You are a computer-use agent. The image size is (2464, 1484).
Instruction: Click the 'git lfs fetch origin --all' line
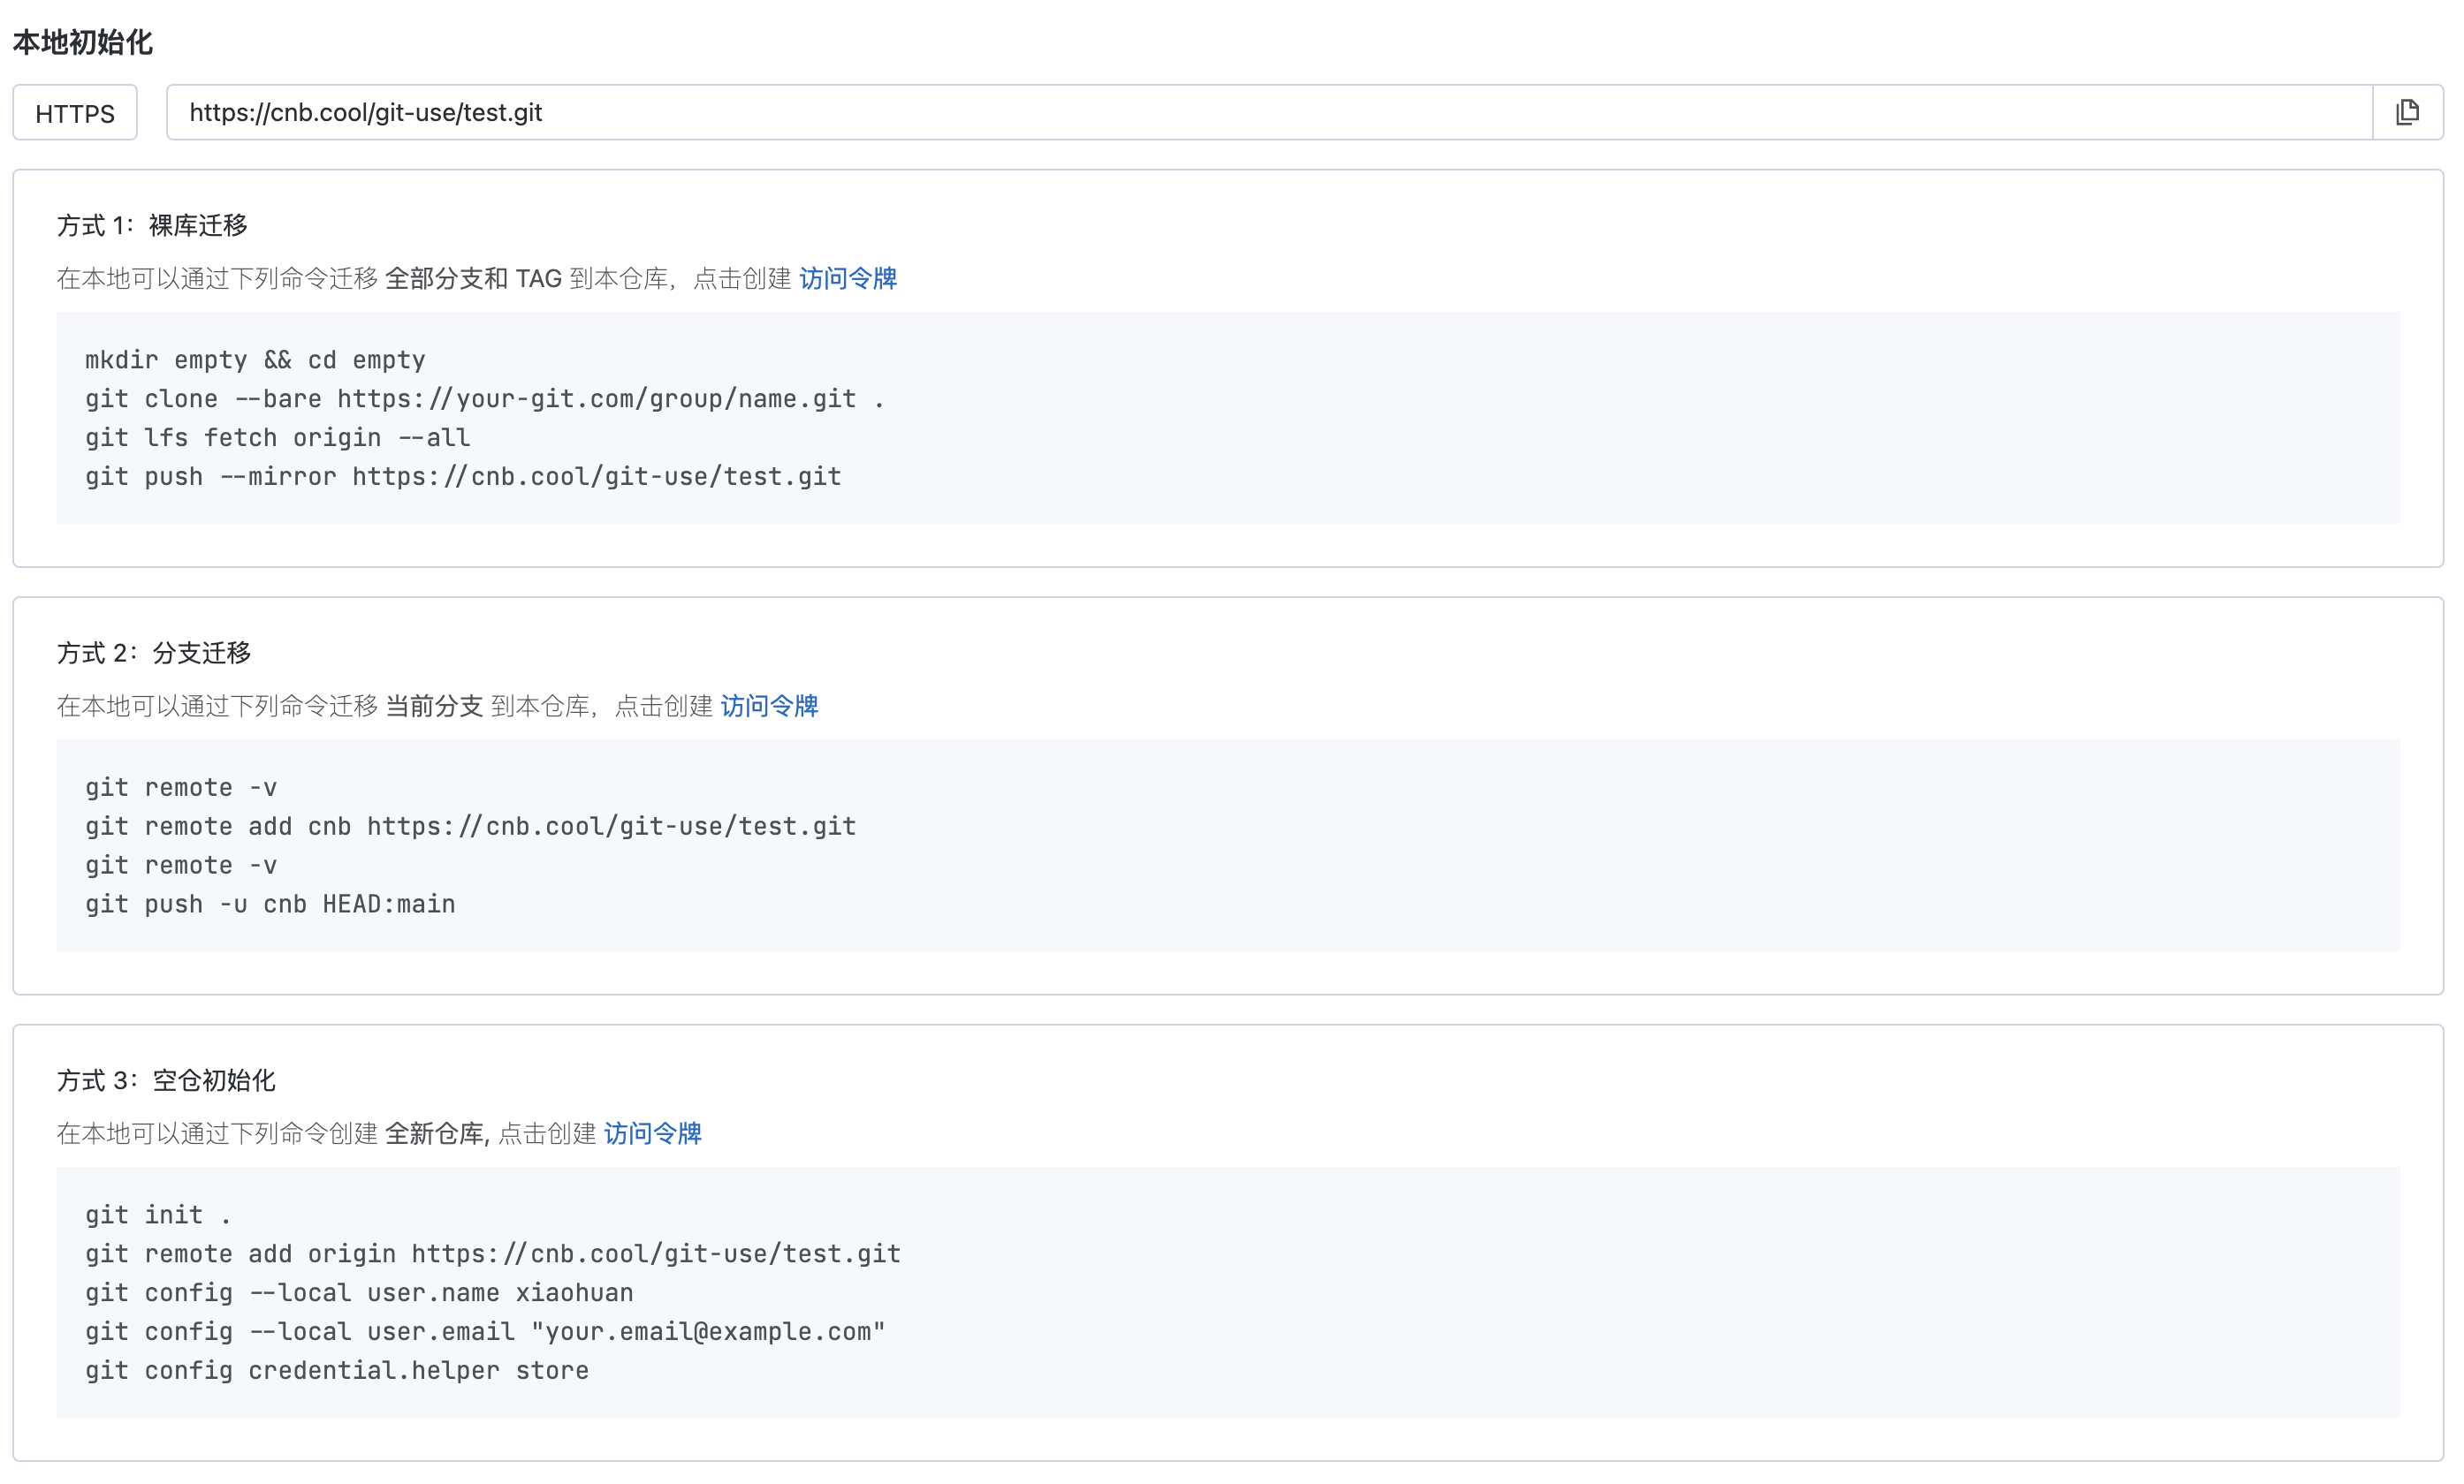point(277,438)
